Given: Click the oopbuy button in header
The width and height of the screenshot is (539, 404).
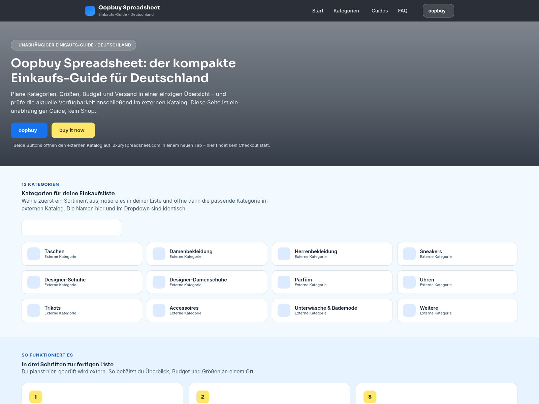Looking at the screenshot, I should (x=438, y=11).
